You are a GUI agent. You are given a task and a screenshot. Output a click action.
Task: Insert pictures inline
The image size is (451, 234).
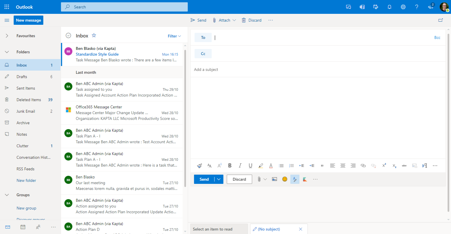click(274, 179)
